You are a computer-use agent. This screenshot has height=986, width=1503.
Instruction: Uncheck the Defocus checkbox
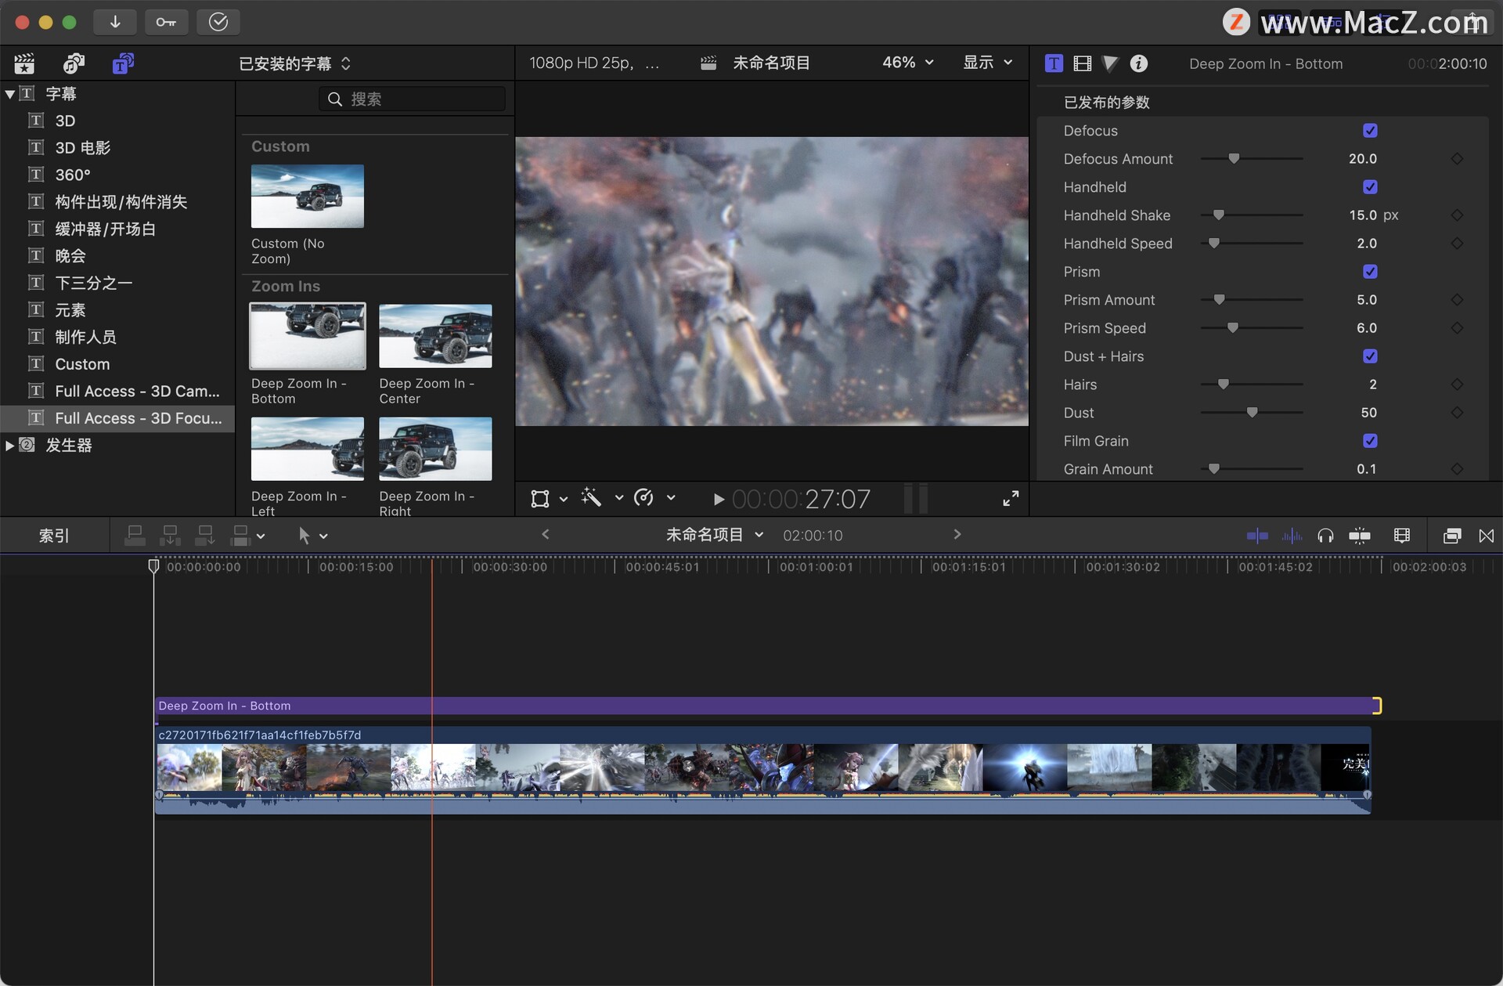coord(1369,131)
